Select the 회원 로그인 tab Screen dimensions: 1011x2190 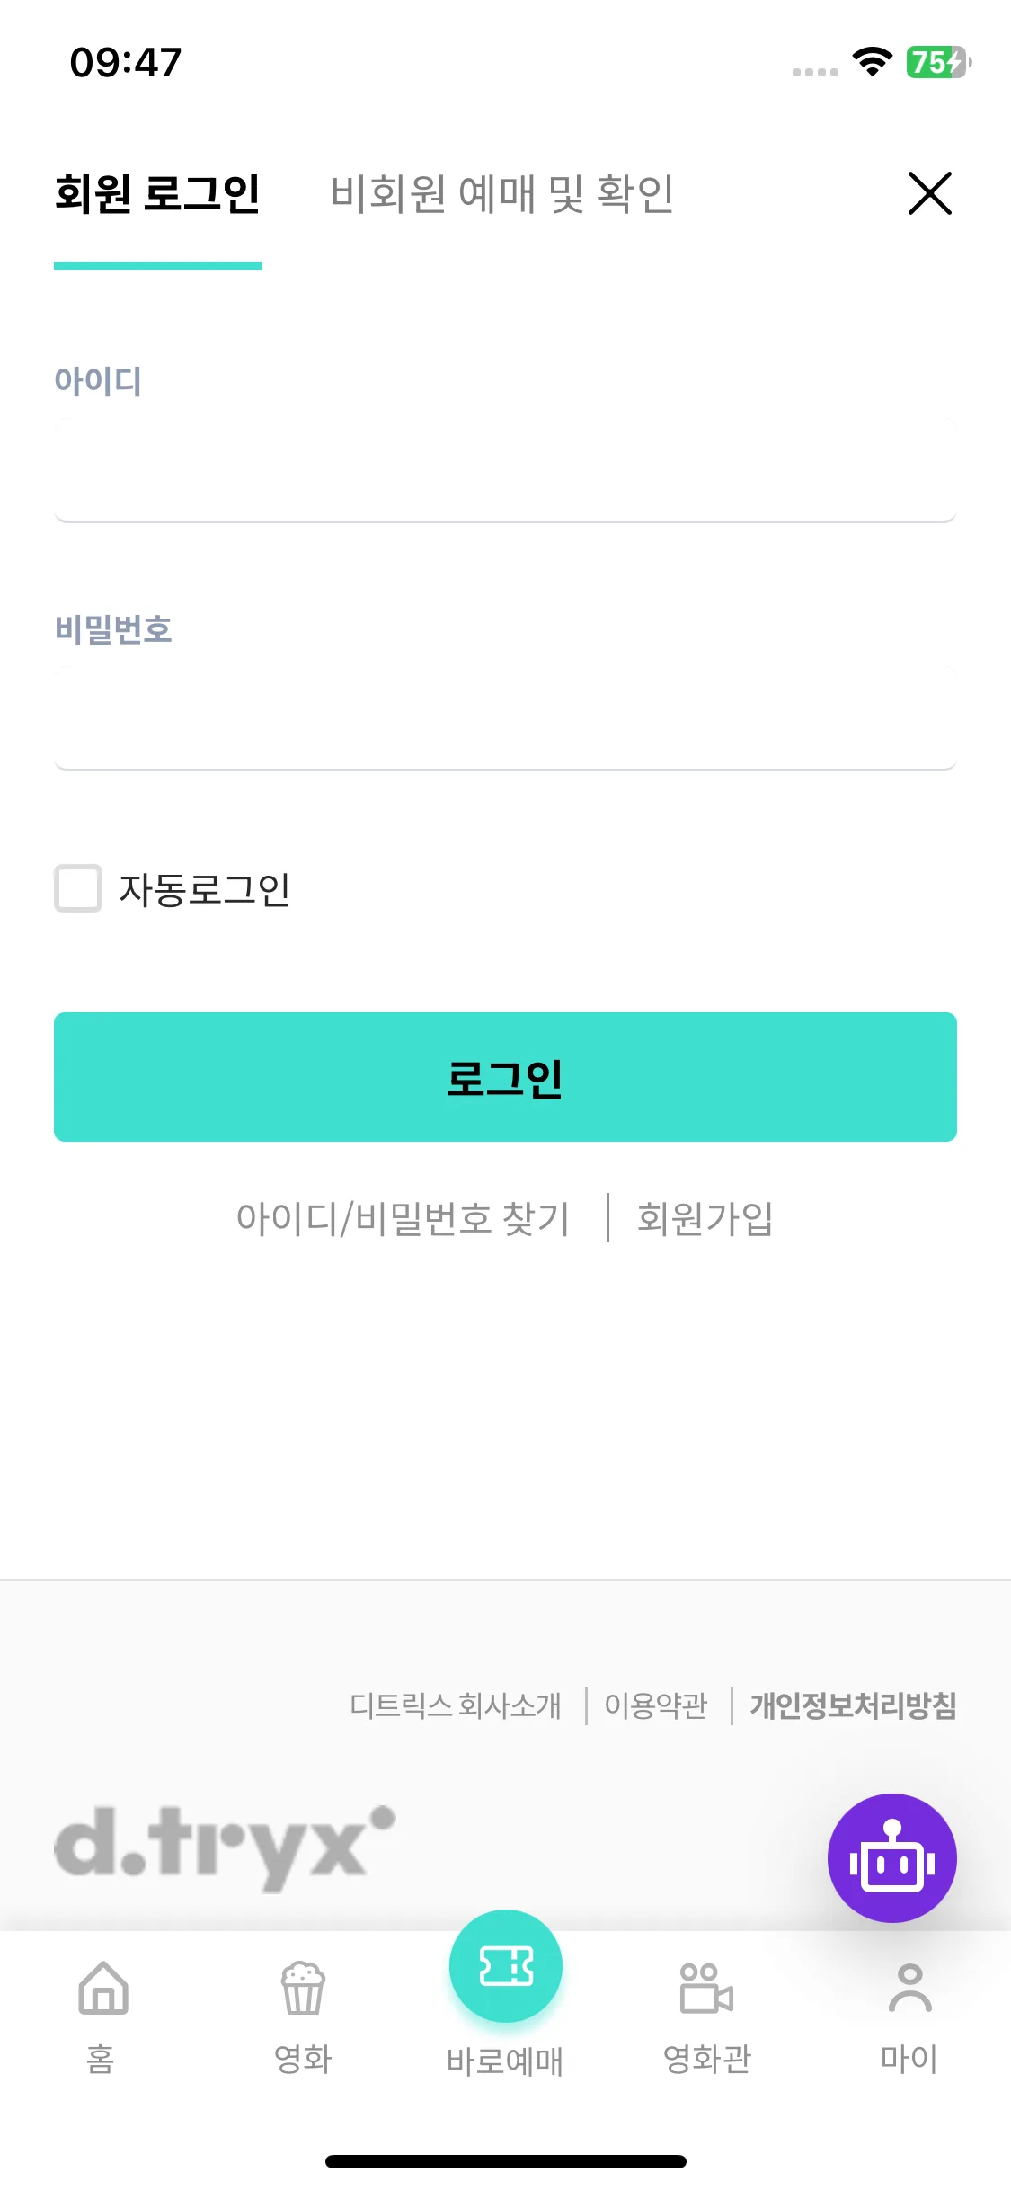point(158,194)
